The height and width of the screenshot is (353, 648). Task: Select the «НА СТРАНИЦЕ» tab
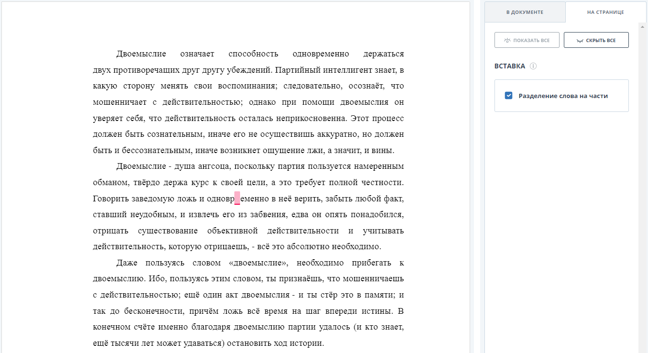pyautogui.click(x=607, y=12)
